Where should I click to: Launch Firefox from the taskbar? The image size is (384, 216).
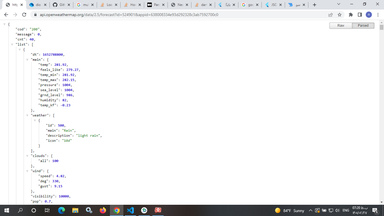coord(103,210)
